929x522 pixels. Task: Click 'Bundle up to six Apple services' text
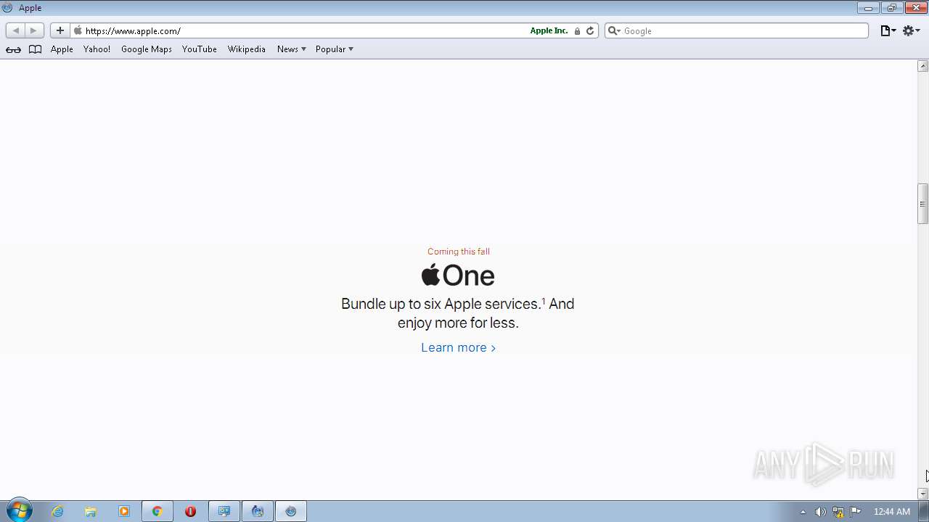(441, 304)
